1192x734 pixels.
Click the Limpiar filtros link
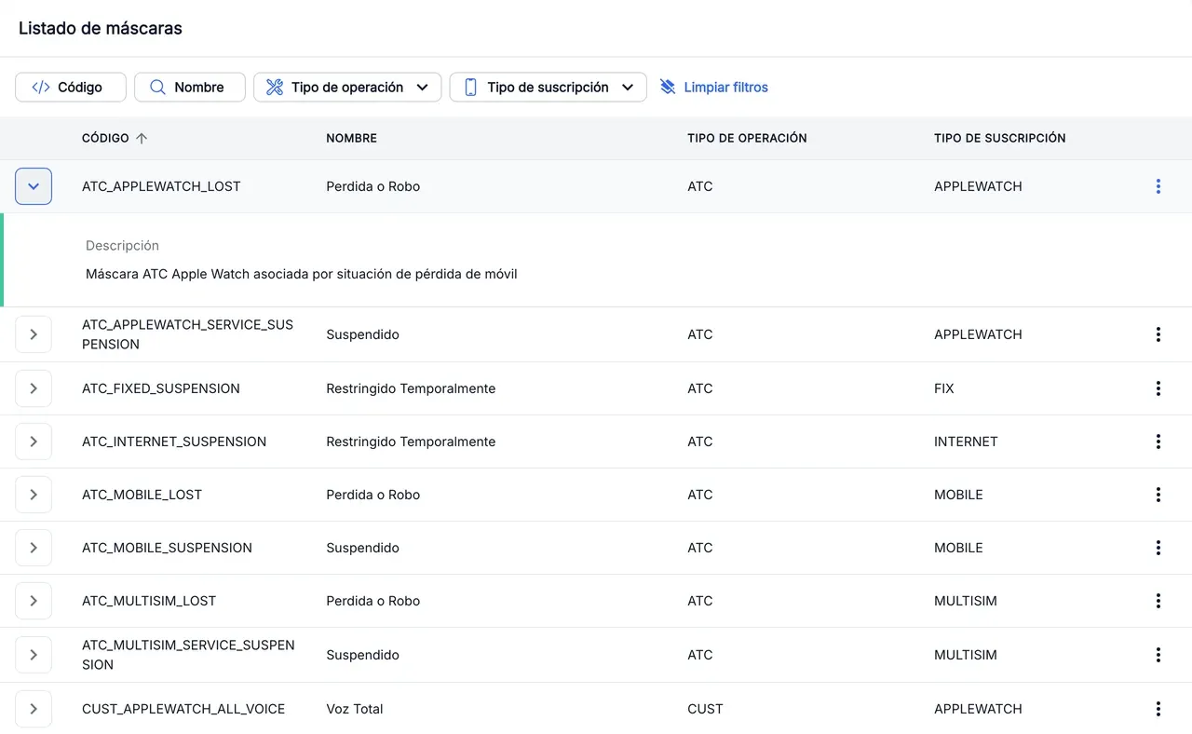(714, 87)
